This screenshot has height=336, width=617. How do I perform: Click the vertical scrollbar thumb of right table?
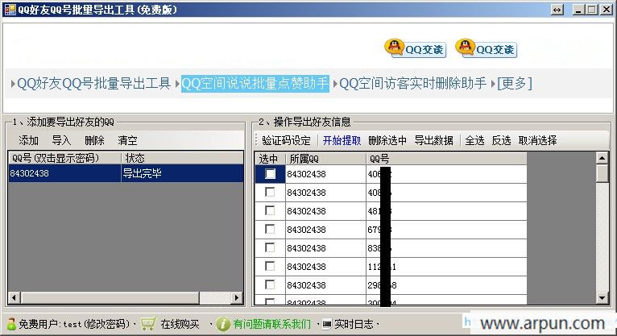(602, 173)
